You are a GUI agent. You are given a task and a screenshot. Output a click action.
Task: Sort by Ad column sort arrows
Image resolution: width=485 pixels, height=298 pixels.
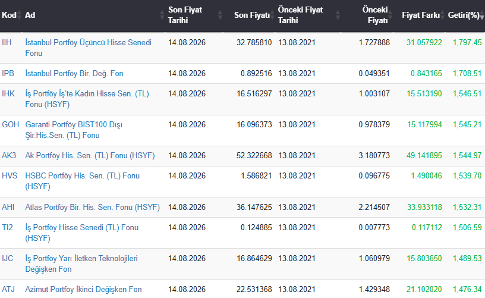[x=162, y=15]
